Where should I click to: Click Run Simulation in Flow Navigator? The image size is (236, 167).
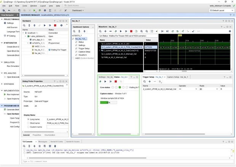14,66
